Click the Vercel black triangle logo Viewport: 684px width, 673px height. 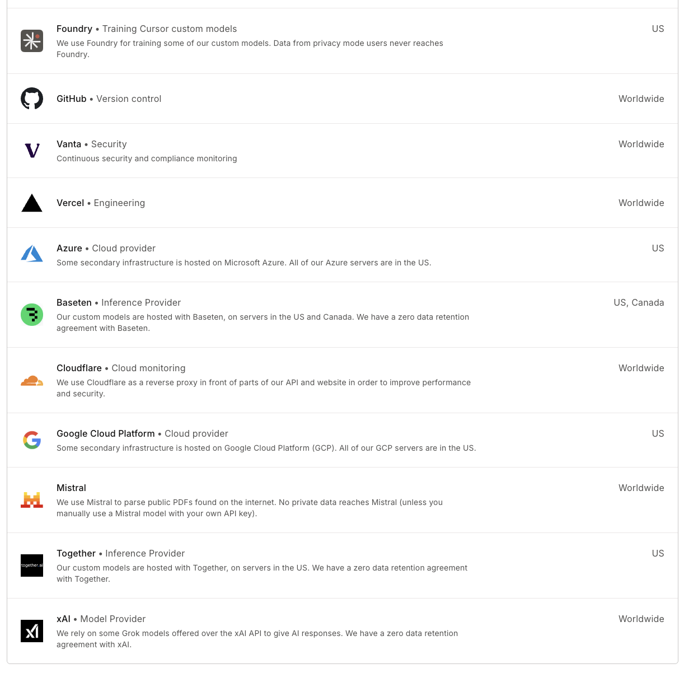32,203
